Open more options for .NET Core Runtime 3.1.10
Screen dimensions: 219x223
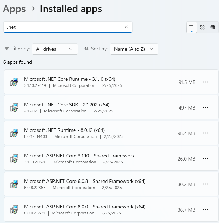click(206, 82)
